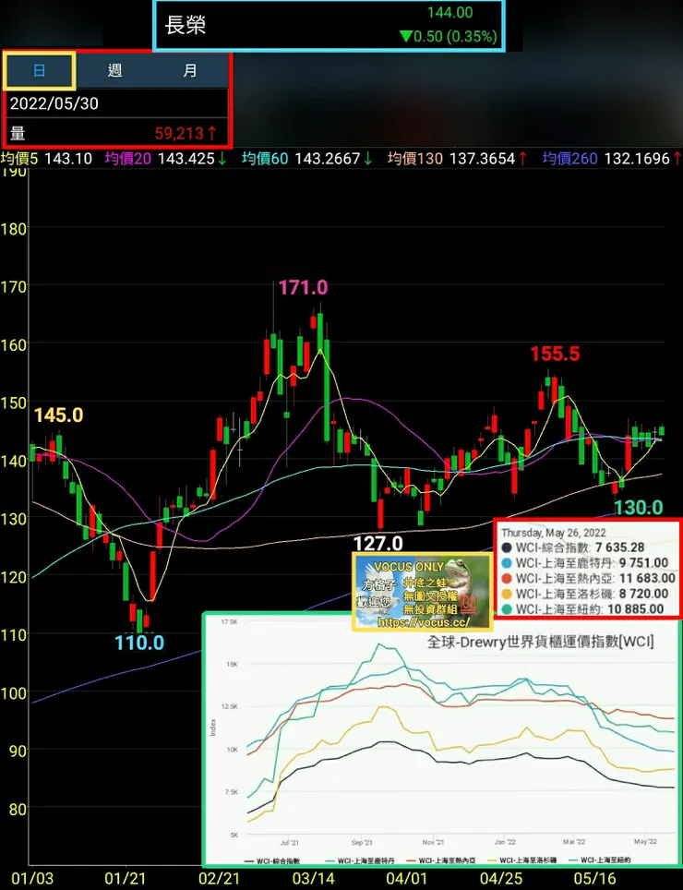Click the 110.0 low price label
The image size is (683, 890).
pos(139,643)
